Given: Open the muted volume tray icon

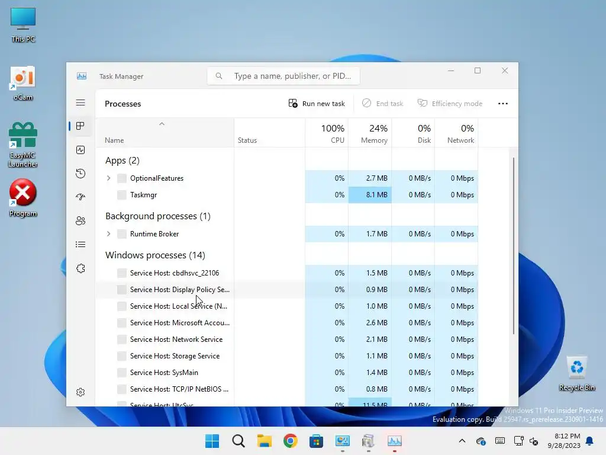Looking at the screenshot, I should click(534, 441).
